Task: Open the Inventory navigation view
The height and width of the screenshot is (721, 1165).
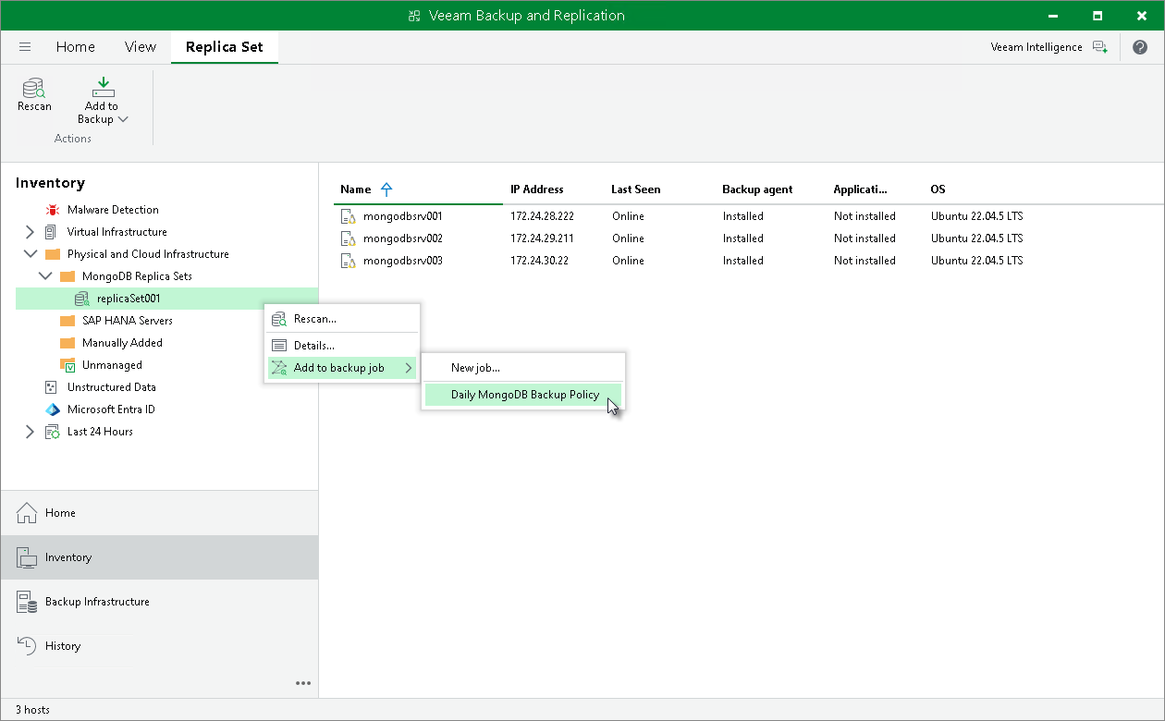Action: click(x=159, y=557)
